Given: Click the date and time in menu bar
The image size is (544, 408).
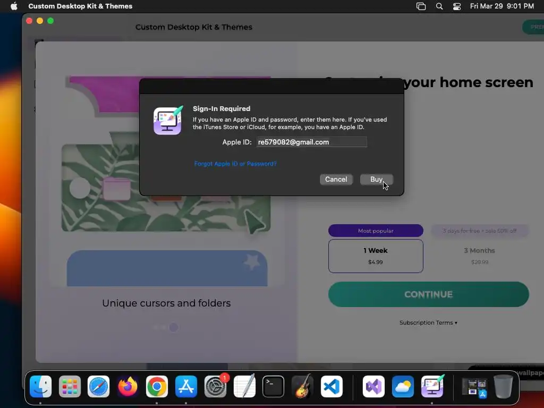Looking at the screenshot, I should click(x=501, y=6).
